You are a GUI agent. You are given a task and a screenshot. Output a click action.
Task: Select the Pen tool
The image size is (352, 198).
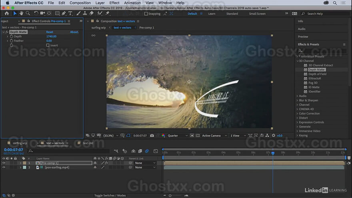pyautogui.click(x=64, y=14)
